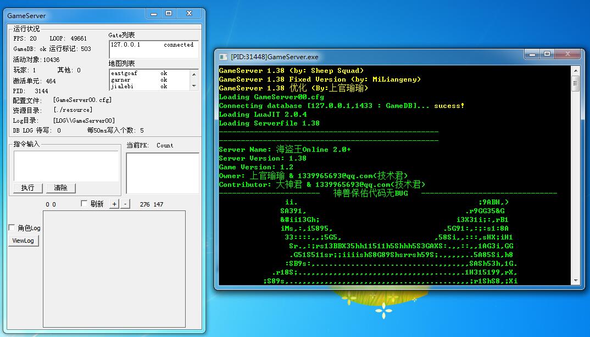This screenshot has width=590, height=337.
Task: Click the PID: 3144 text
Action: tap(30, 91)
